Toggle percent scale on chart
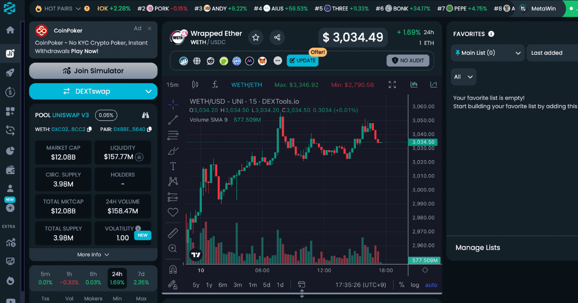The width and height of the screenshot is (578, 303). (402, 285)
